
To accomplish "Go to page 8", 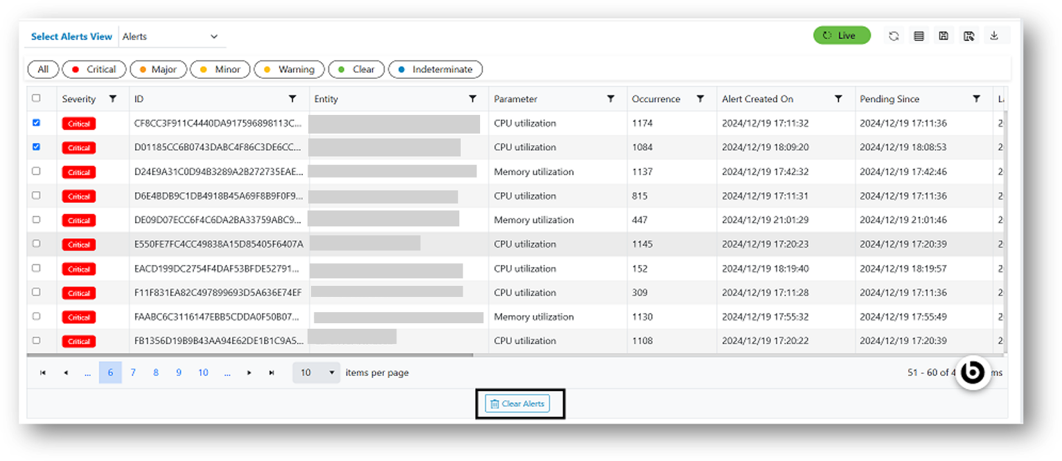I will click(x=156, y=372).
